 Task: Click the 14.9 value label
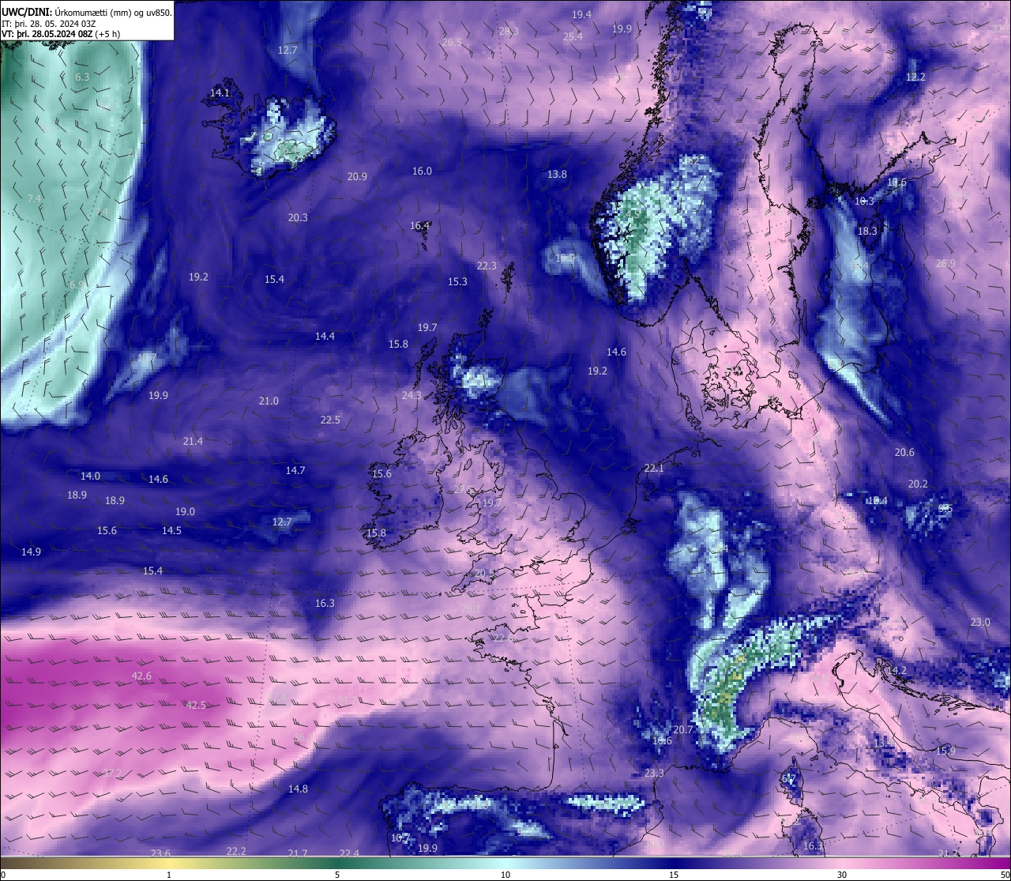click(31, 552)
